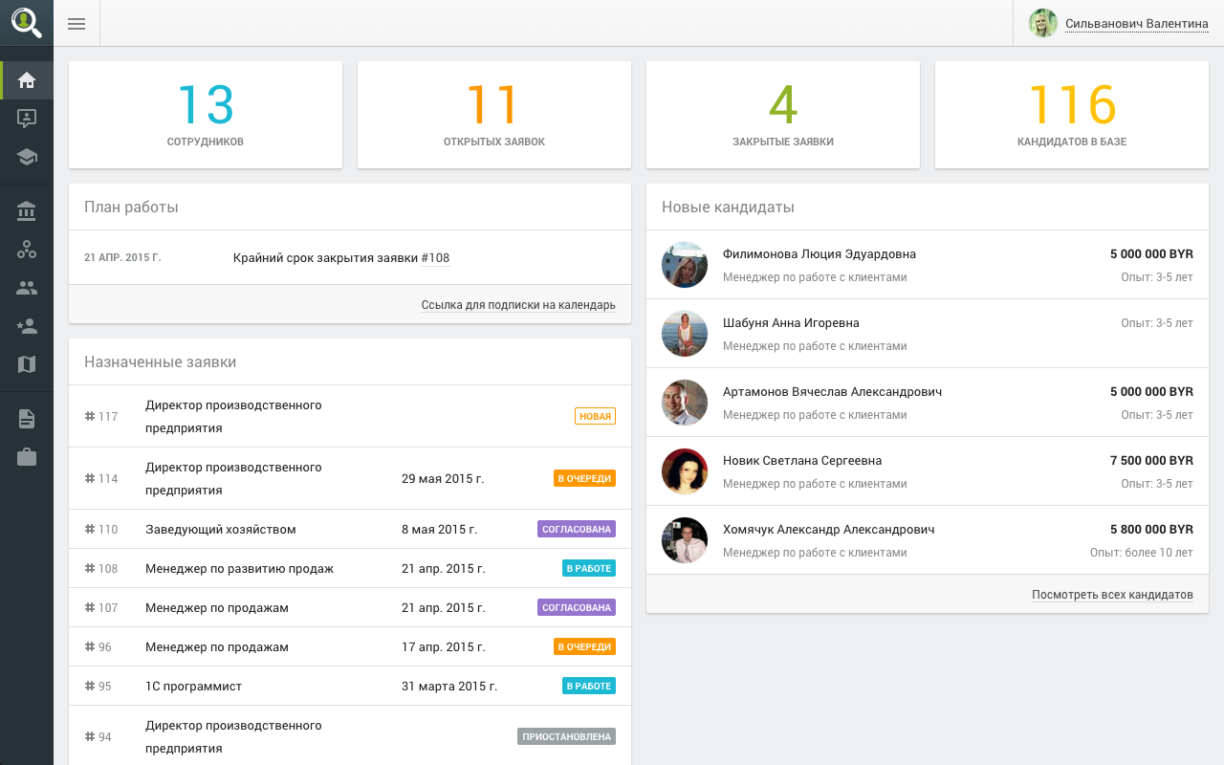1224x765 pixels.
Task: Click Посмотреть всех кандидатов link
Action: [1112, 595]
